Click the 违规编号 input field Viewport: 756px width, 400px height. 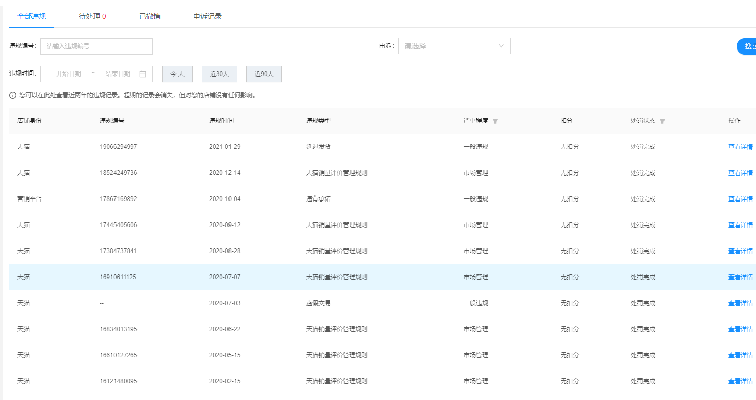(x=97, y=46)
